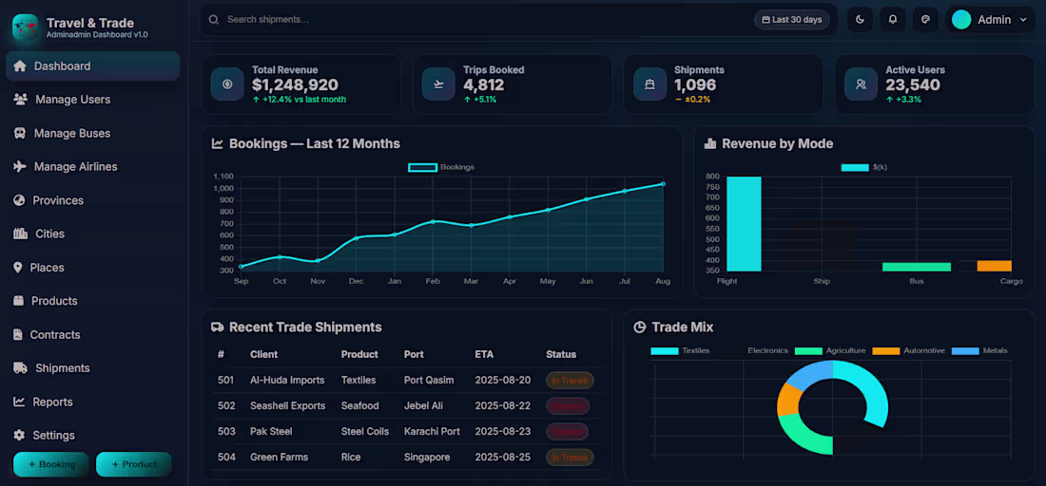The width and height of the screenshot is (1046, 486).
Task: Open the color palette theme icon
Action: (x=925, y=20)
